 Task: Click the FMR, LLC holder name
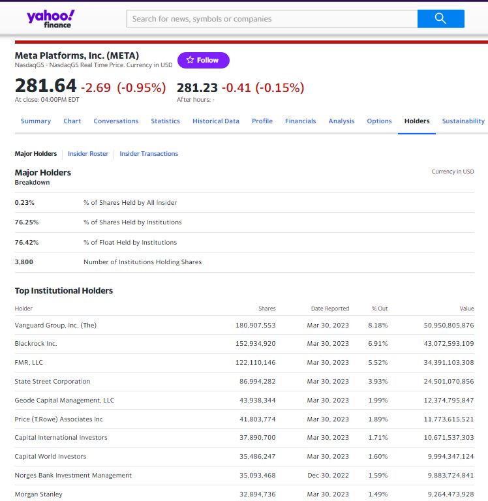tap(29, 362)
